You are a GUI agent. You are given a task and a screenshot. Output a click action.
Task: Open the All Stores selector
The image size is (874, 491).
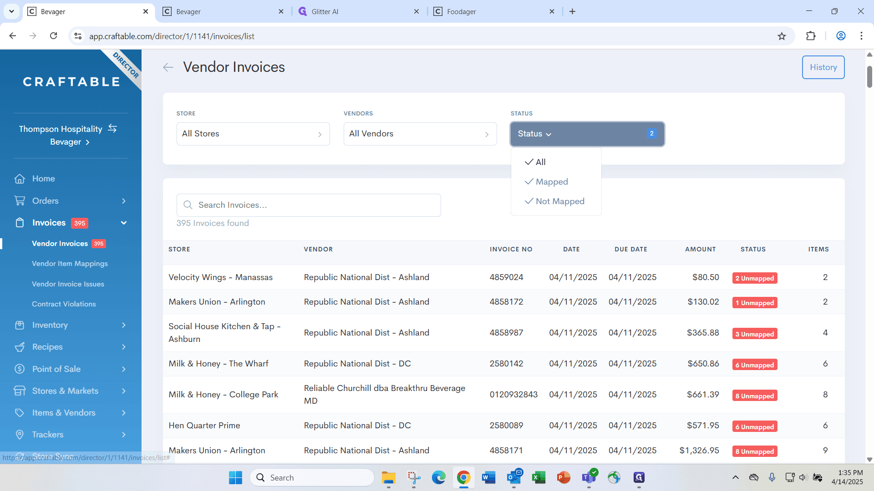tap(253, 134)
